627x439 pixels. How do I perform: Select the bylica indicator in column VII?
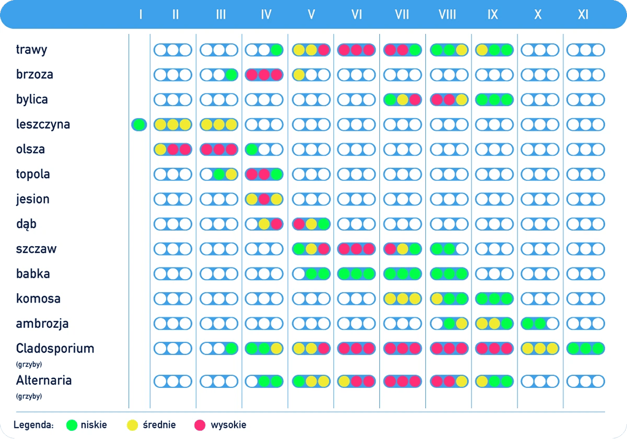(402, 99)
